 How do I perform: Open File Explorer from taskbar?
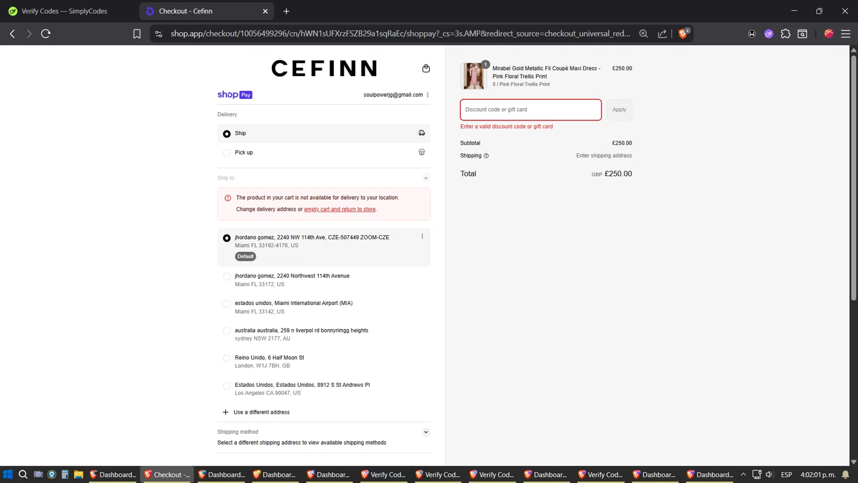[78, 474]
